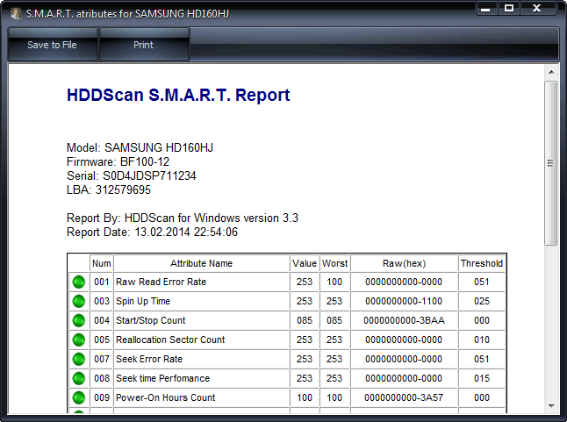Click green indicator for Reallocation Sector Count
Image resolution: width=567 pixels, height=422 pixels.
tap(78, 340)
